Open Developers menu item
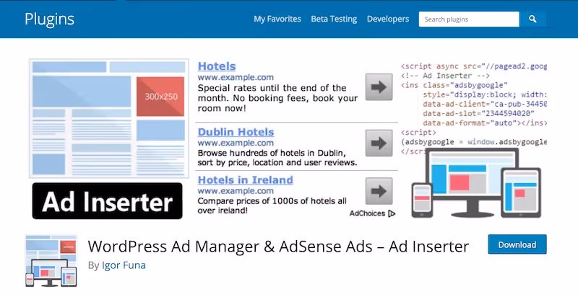 (x=388, y=19)
